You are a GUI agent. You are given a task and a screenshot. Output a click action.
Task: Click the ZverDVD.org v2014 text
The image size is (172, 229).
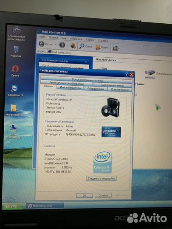click(x=56, y=159)
